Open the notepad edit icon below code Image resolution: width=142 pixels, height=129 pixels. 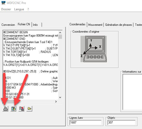pyautogui.click(x=13, y=109)
